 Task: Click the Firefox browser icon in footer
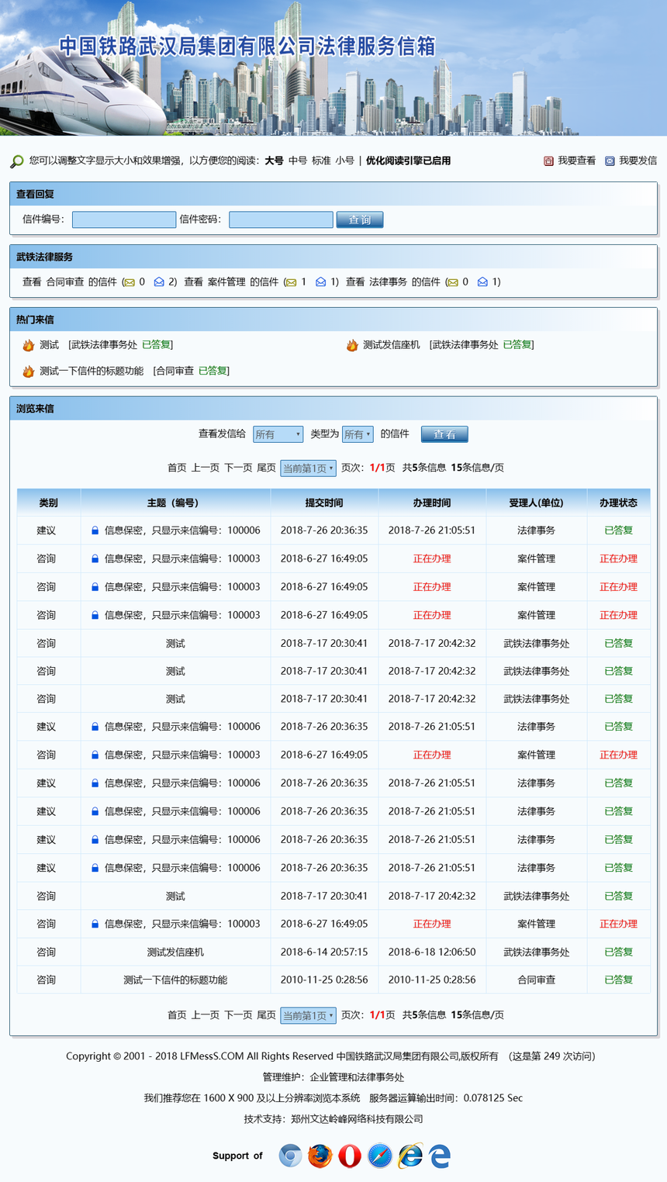tap(320, 1156)
